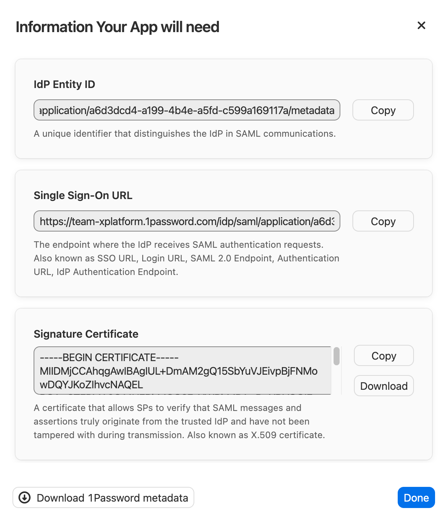The image size is (446, 522).
Task: Click inside the Single Sign-On URL field
Action: pyautogui.click(x=187, y=221)
